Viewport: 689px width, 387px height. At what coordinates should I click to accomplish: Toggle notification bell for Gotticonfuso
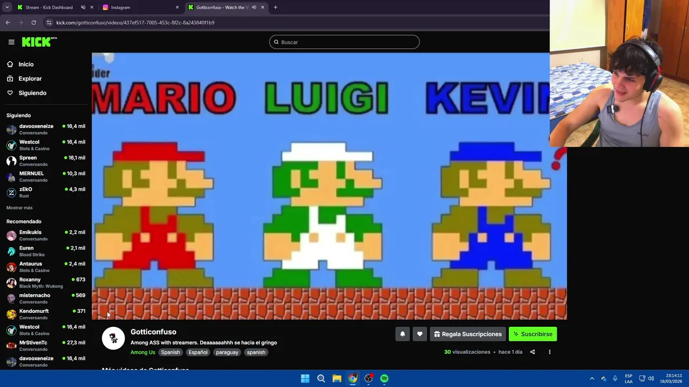pyautogui.click(x=402, y=334)
